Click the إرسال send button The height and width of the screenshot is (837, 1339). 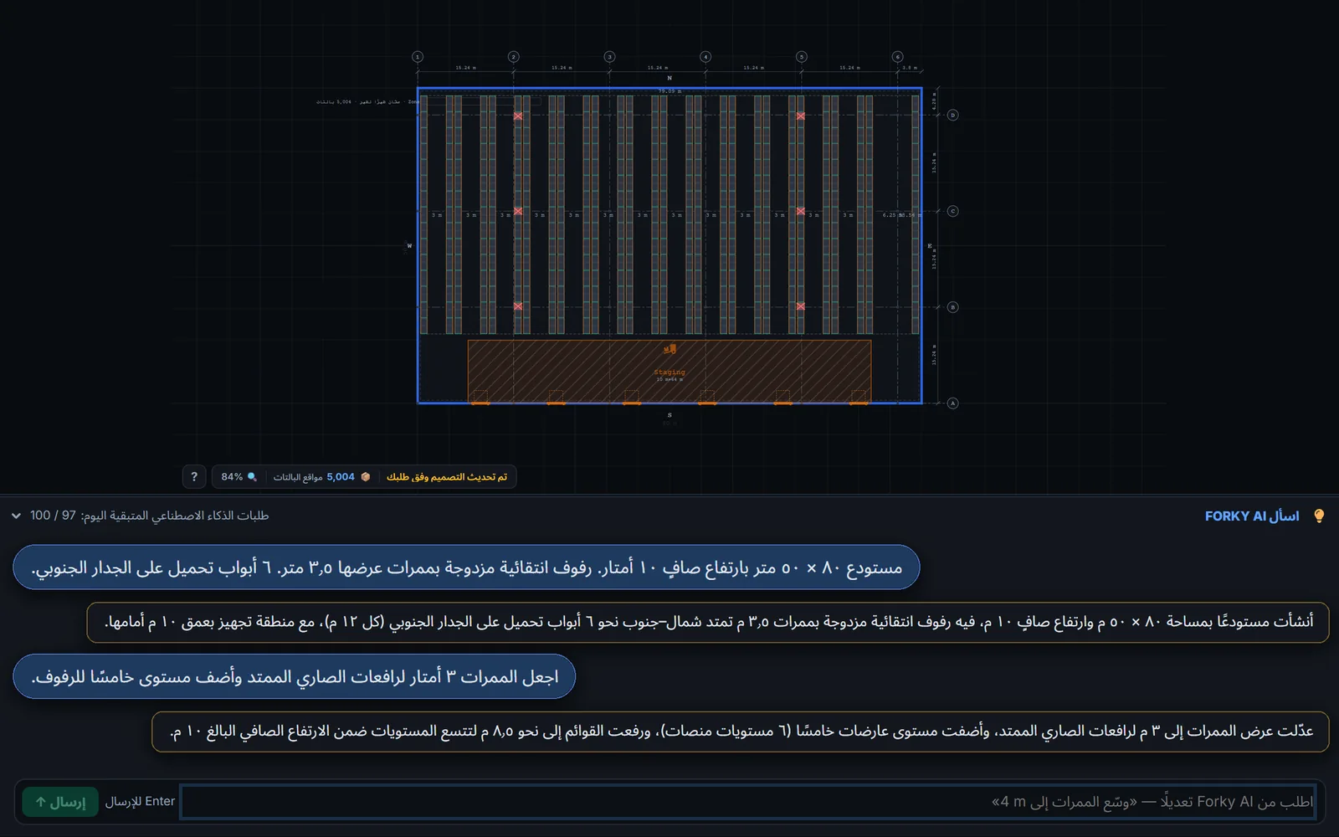(60, 802)
